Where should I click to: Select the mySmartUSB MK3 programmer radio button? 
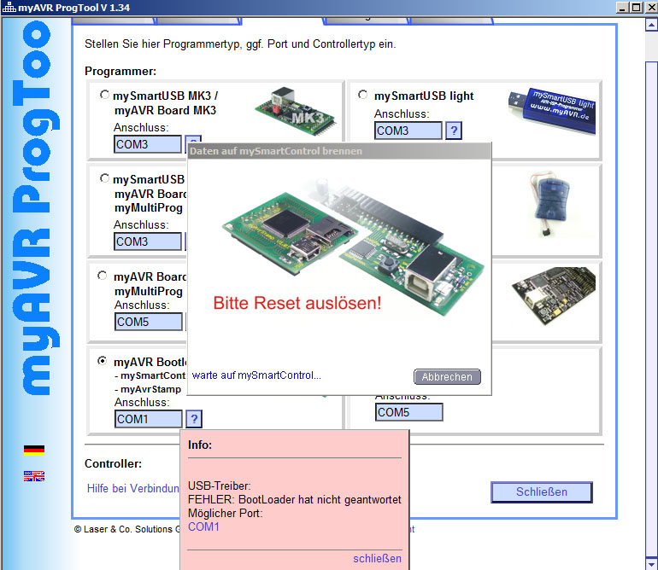[104, 95]
